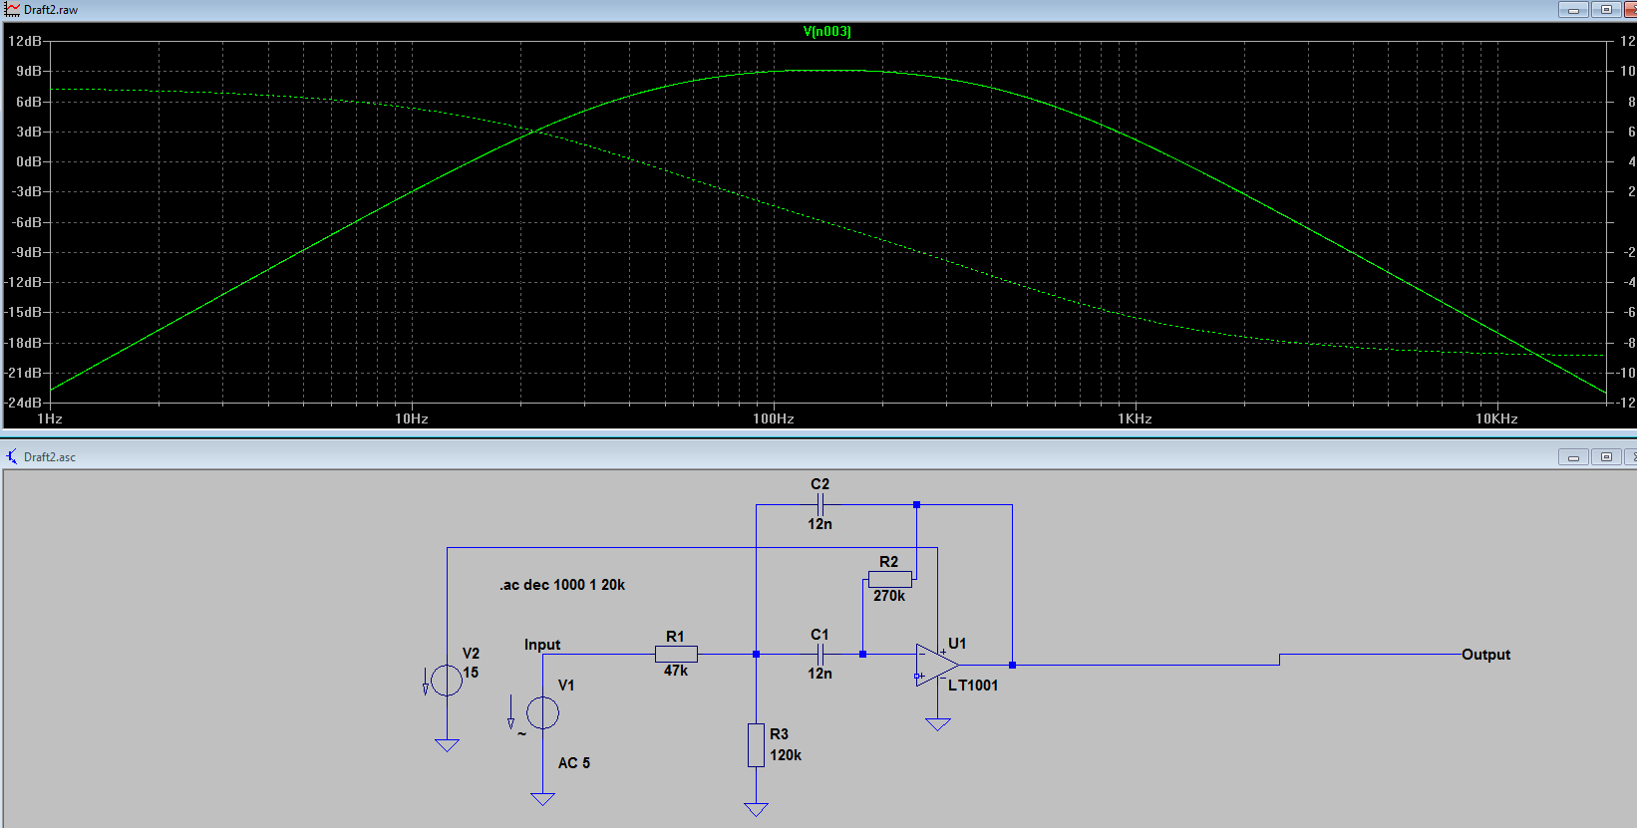The image size is (1637, 828).
Task: Click the Output net label
Action: pos(1485,655)
